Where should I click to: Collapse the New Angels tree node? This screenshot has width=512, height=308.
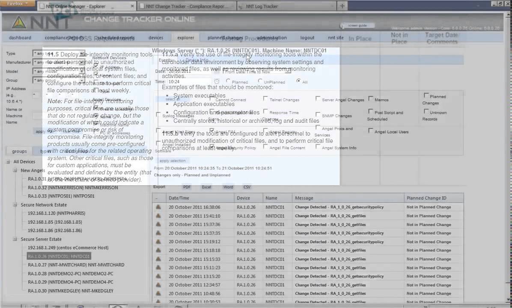(15, 170)
